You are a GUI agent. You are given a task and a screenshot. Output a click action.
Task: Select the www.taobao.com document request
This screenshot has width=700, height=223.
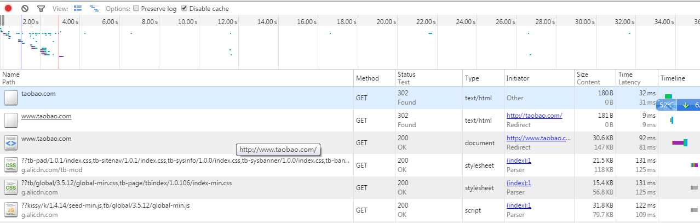point(350,142)
